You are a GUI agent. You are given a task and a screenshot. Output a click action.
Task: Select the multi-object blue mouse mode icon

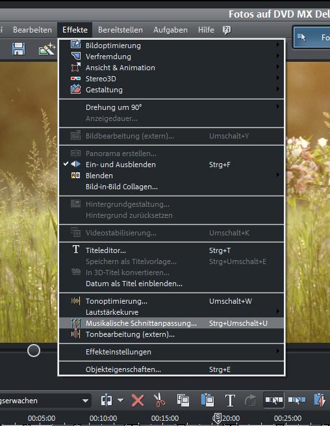coord(297,400)
